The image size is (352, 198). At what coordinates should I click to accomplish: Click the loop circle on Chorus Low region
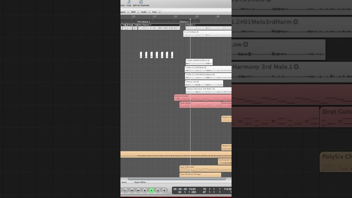(x=198, y=82)
